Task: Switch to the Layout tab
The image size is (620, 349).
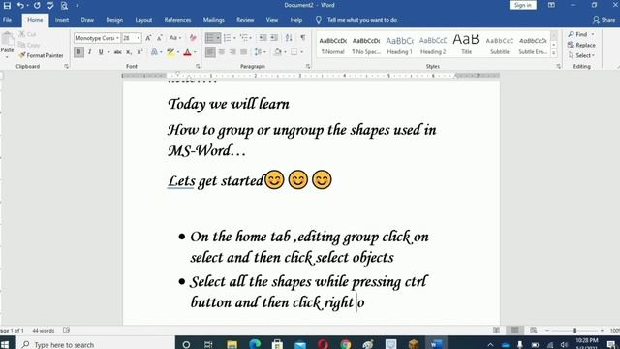Action: [x=143, y=20]
